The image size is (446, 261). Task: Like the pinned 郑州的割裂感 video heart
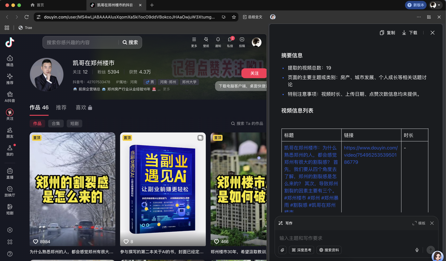(x=36, y=242)
